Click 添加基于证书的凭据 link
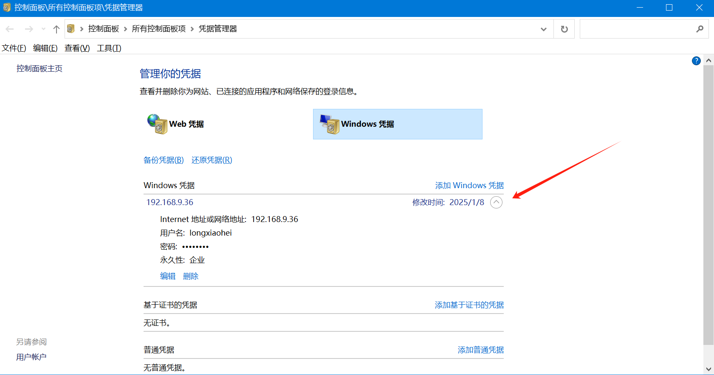 tap(469, 305)
